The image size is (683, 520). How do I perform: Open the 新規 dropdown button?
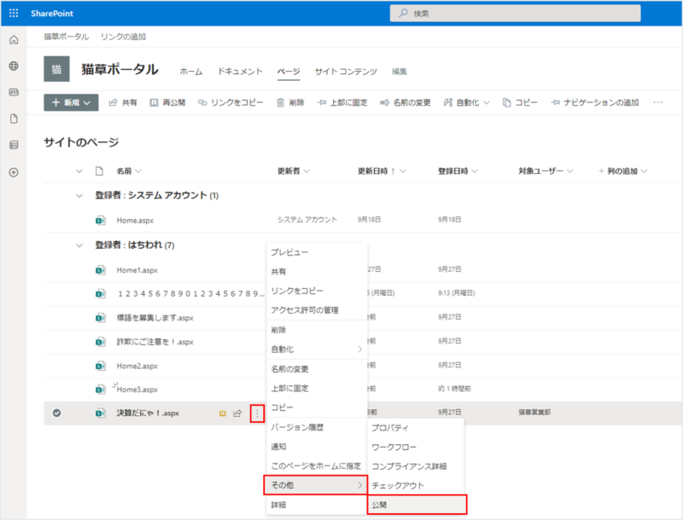point(71,102)
